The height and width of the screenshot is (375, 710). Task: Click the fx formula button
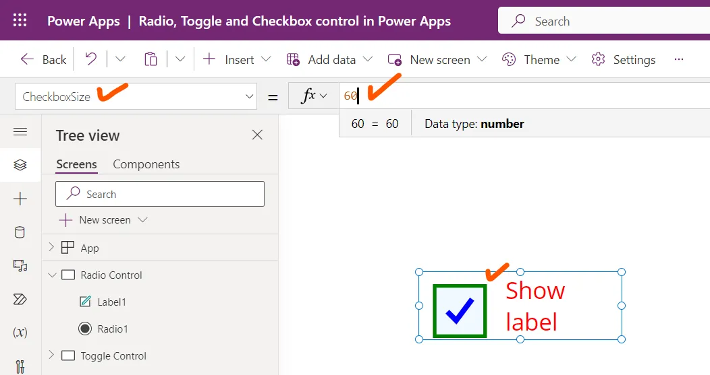coord(313,96)
